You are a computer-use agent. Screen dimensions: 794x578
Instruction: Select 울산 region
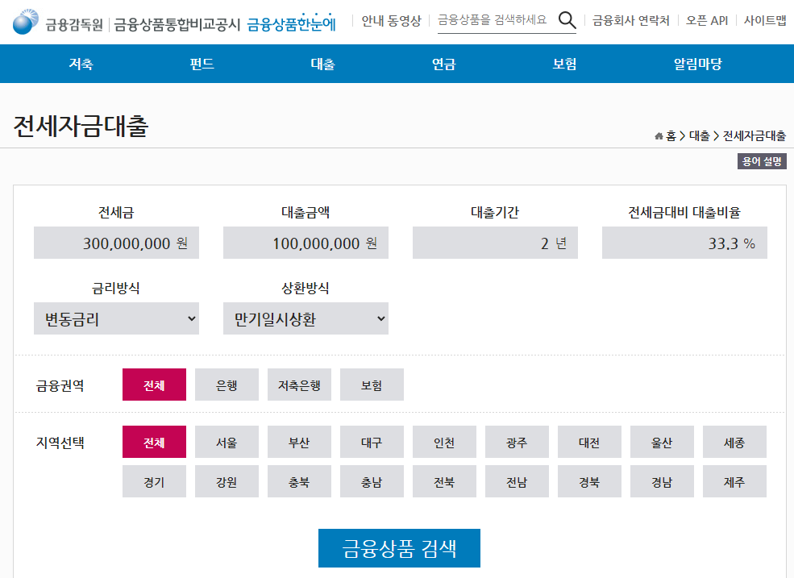click(x=662, y=442)
